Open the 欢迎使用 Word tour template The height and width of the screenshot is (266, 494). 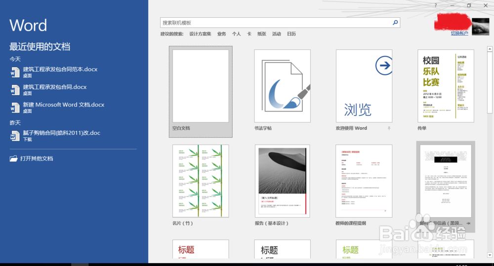pyautogui.click(x=364, y=86)
